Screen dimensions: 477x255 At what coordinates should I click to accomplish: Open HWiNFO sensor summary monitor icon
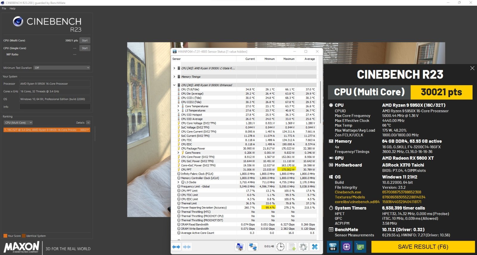coord(240,247)
